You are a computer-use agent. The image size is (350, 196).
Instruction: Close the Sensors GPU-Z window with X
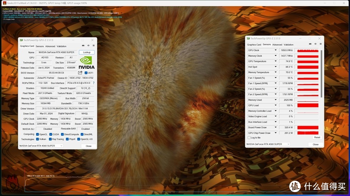pos(319,38)
